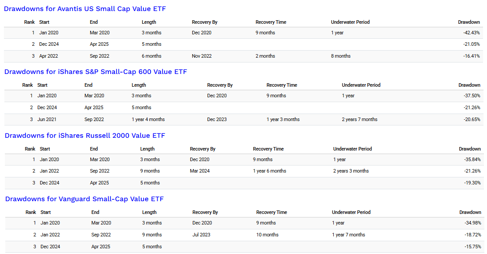Image resolution: width=487 pixels, height=254 pixels.
Task: Click the Length header in the S&P 600 table
Action: (x=139, y=85)
